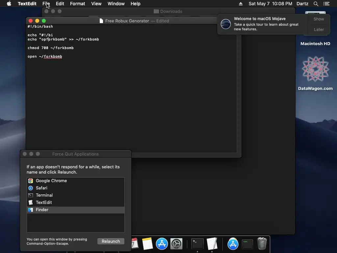This screenshot has height=253, width=337.
Task: Click Later on the Mojave notification
Action: point(319,29)
